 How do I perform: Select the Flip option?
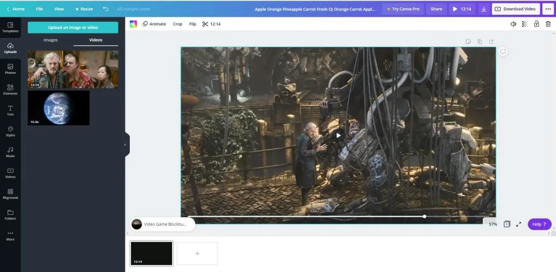193,24
